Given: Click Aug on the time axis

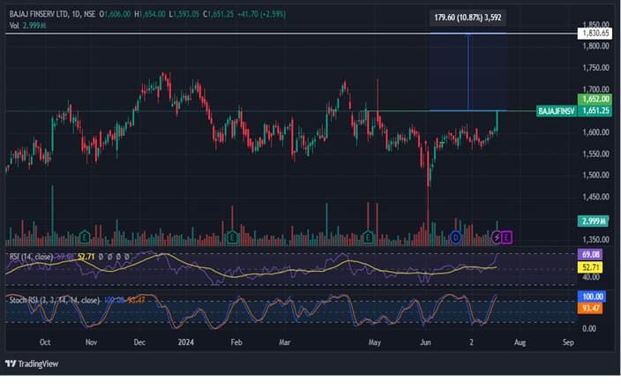Looking at the screenshot, I should 520,342.
